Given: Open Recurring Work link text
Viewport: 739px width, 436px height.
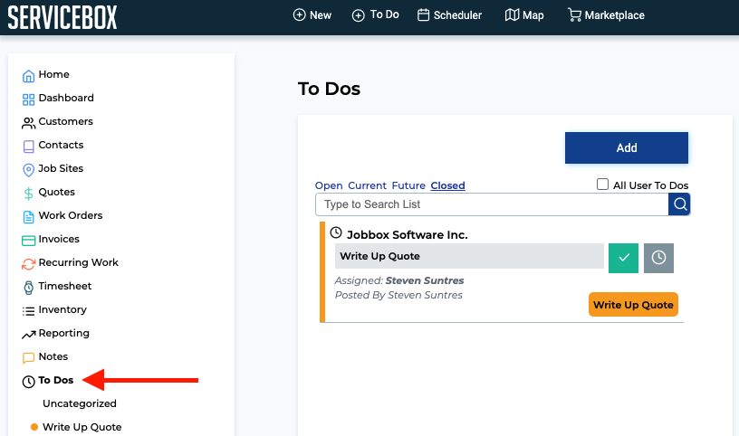Looking at the screenshot, I should click(78, 262).
